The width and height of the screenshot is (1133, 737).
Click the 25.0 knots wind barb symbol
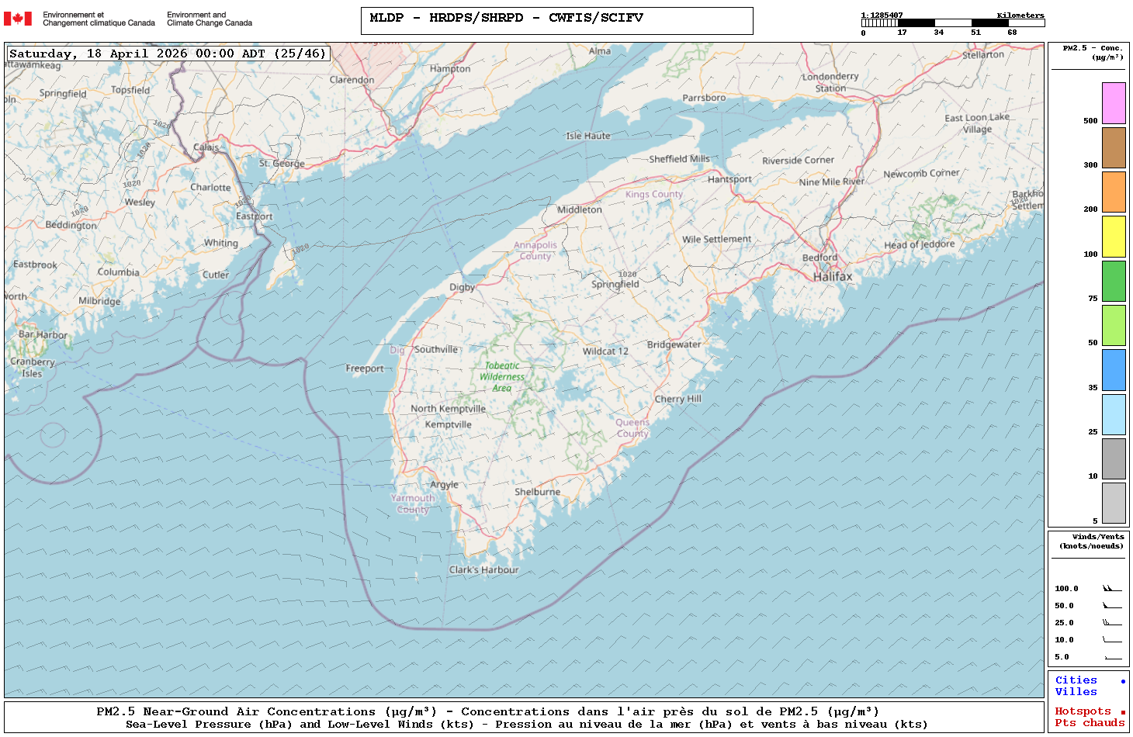coord(1112,623)
